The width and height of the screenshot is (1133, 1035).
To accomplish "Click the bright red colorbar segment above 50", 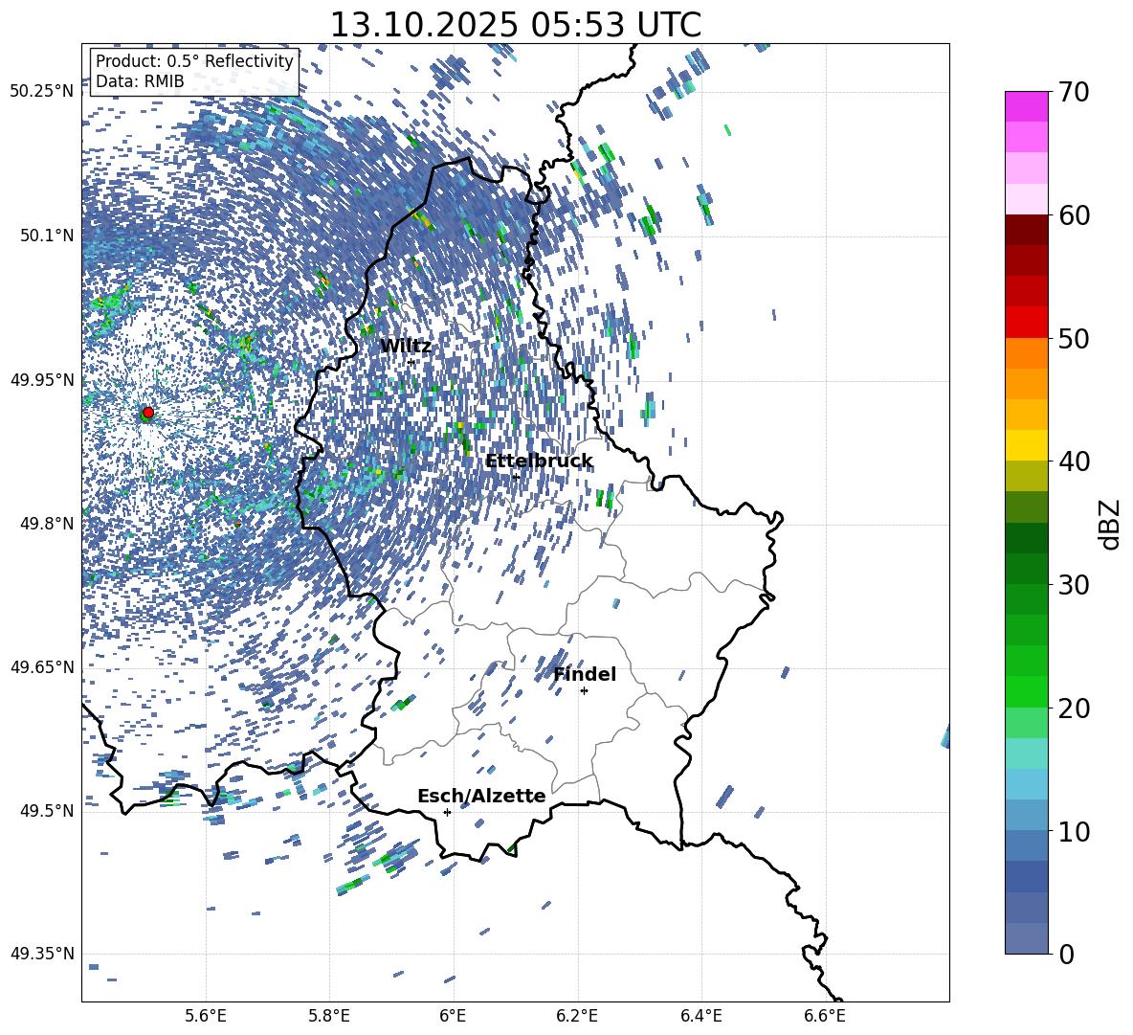I will 1026,323.
